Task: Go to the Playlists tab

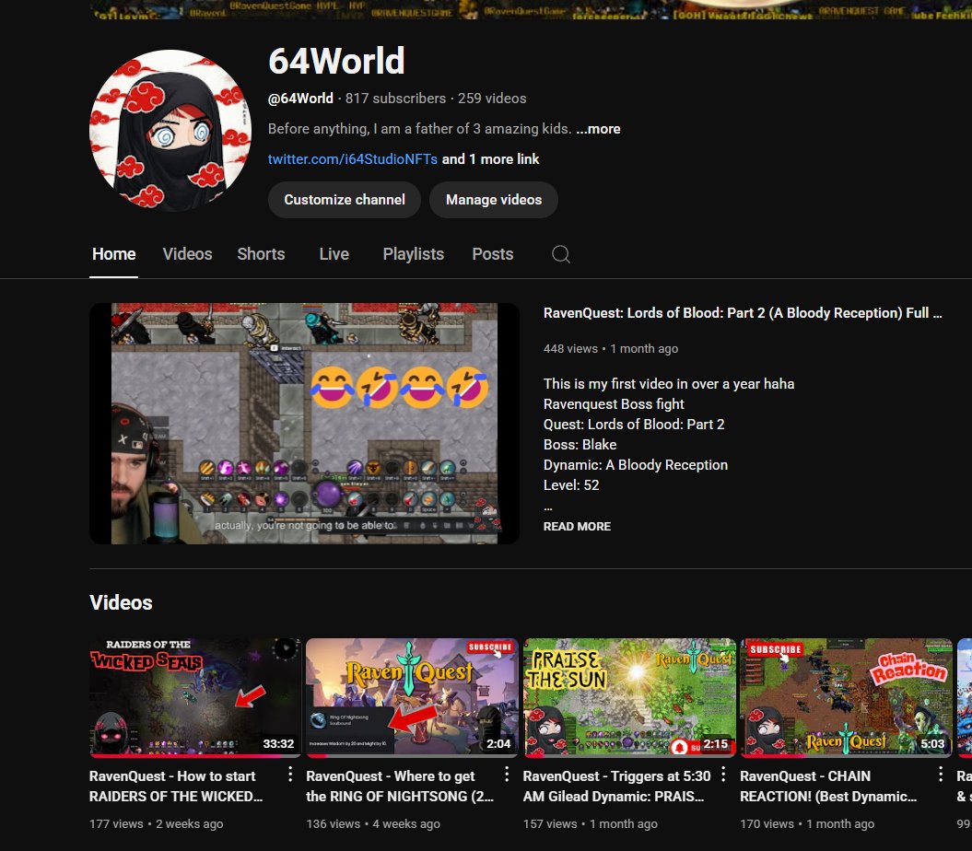Action: point(414,254)
